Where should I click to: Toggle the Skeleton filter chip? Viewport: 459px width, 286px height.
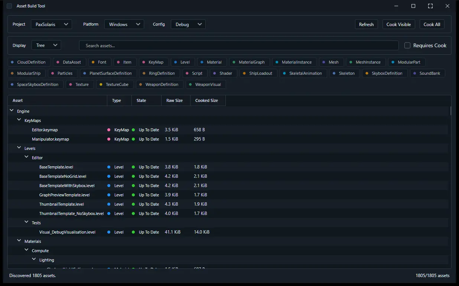(x=345, y=73)
